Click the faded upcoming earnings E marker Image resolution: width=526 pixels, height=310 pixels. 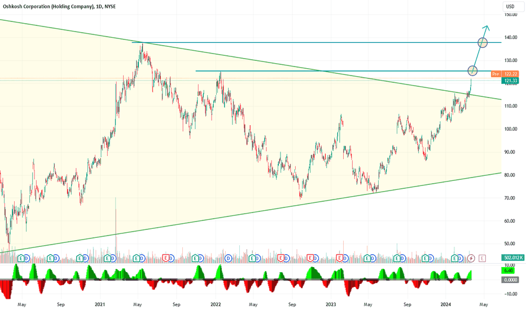tap(483, 258)
